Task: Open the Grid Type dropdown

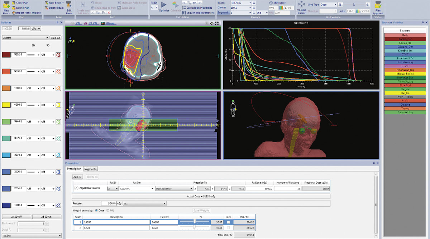Action: pyautogui.click(x=329, y=5)
